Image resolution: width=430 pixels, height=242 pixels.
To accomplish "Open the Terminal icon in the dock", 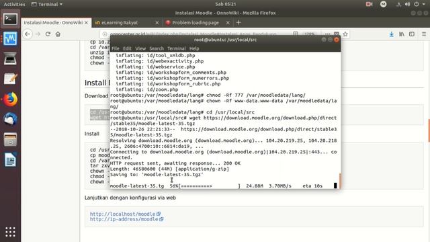I will 11,19.
